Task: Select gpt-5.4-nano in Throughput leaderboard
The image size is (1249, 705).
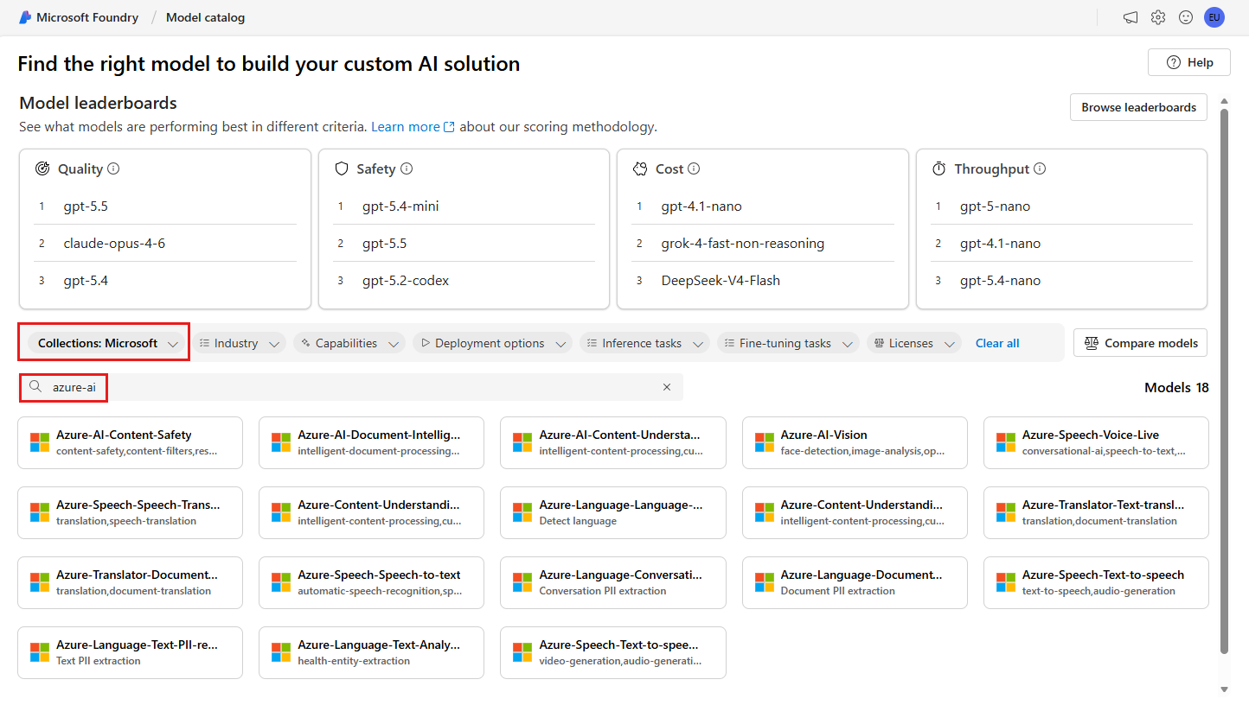Action: (x=1001, y=281)
